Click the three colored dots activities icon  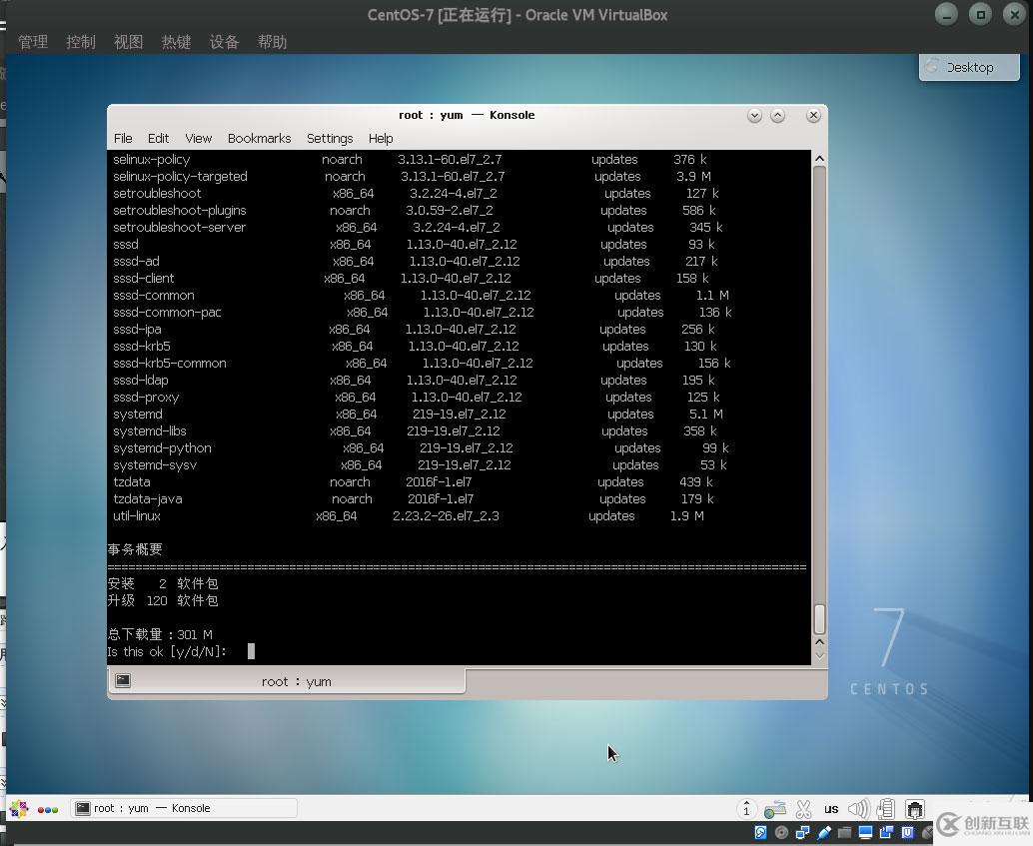click(47, 810)
